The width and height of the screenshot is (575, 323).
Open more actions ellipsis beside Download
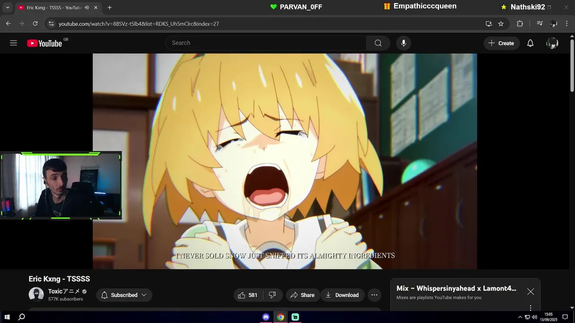click(374, 295)
